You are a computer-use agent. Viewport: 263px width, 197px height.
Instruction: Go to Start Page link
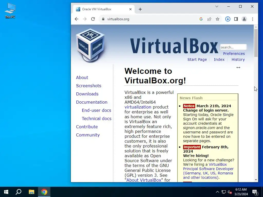point(197,60)
